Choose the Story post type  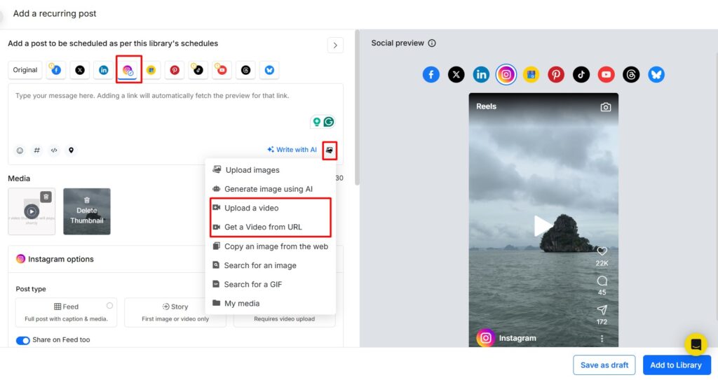click(x=175, y=312)
